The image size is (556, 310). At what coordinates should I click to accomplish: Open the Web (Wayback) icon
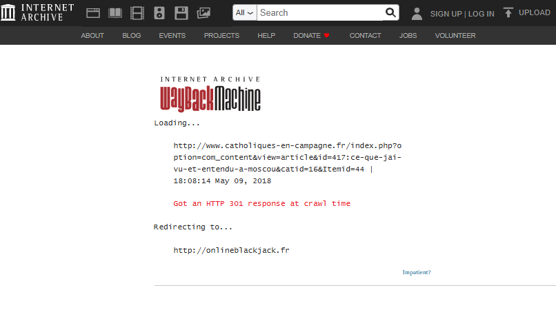pos(93,13)
